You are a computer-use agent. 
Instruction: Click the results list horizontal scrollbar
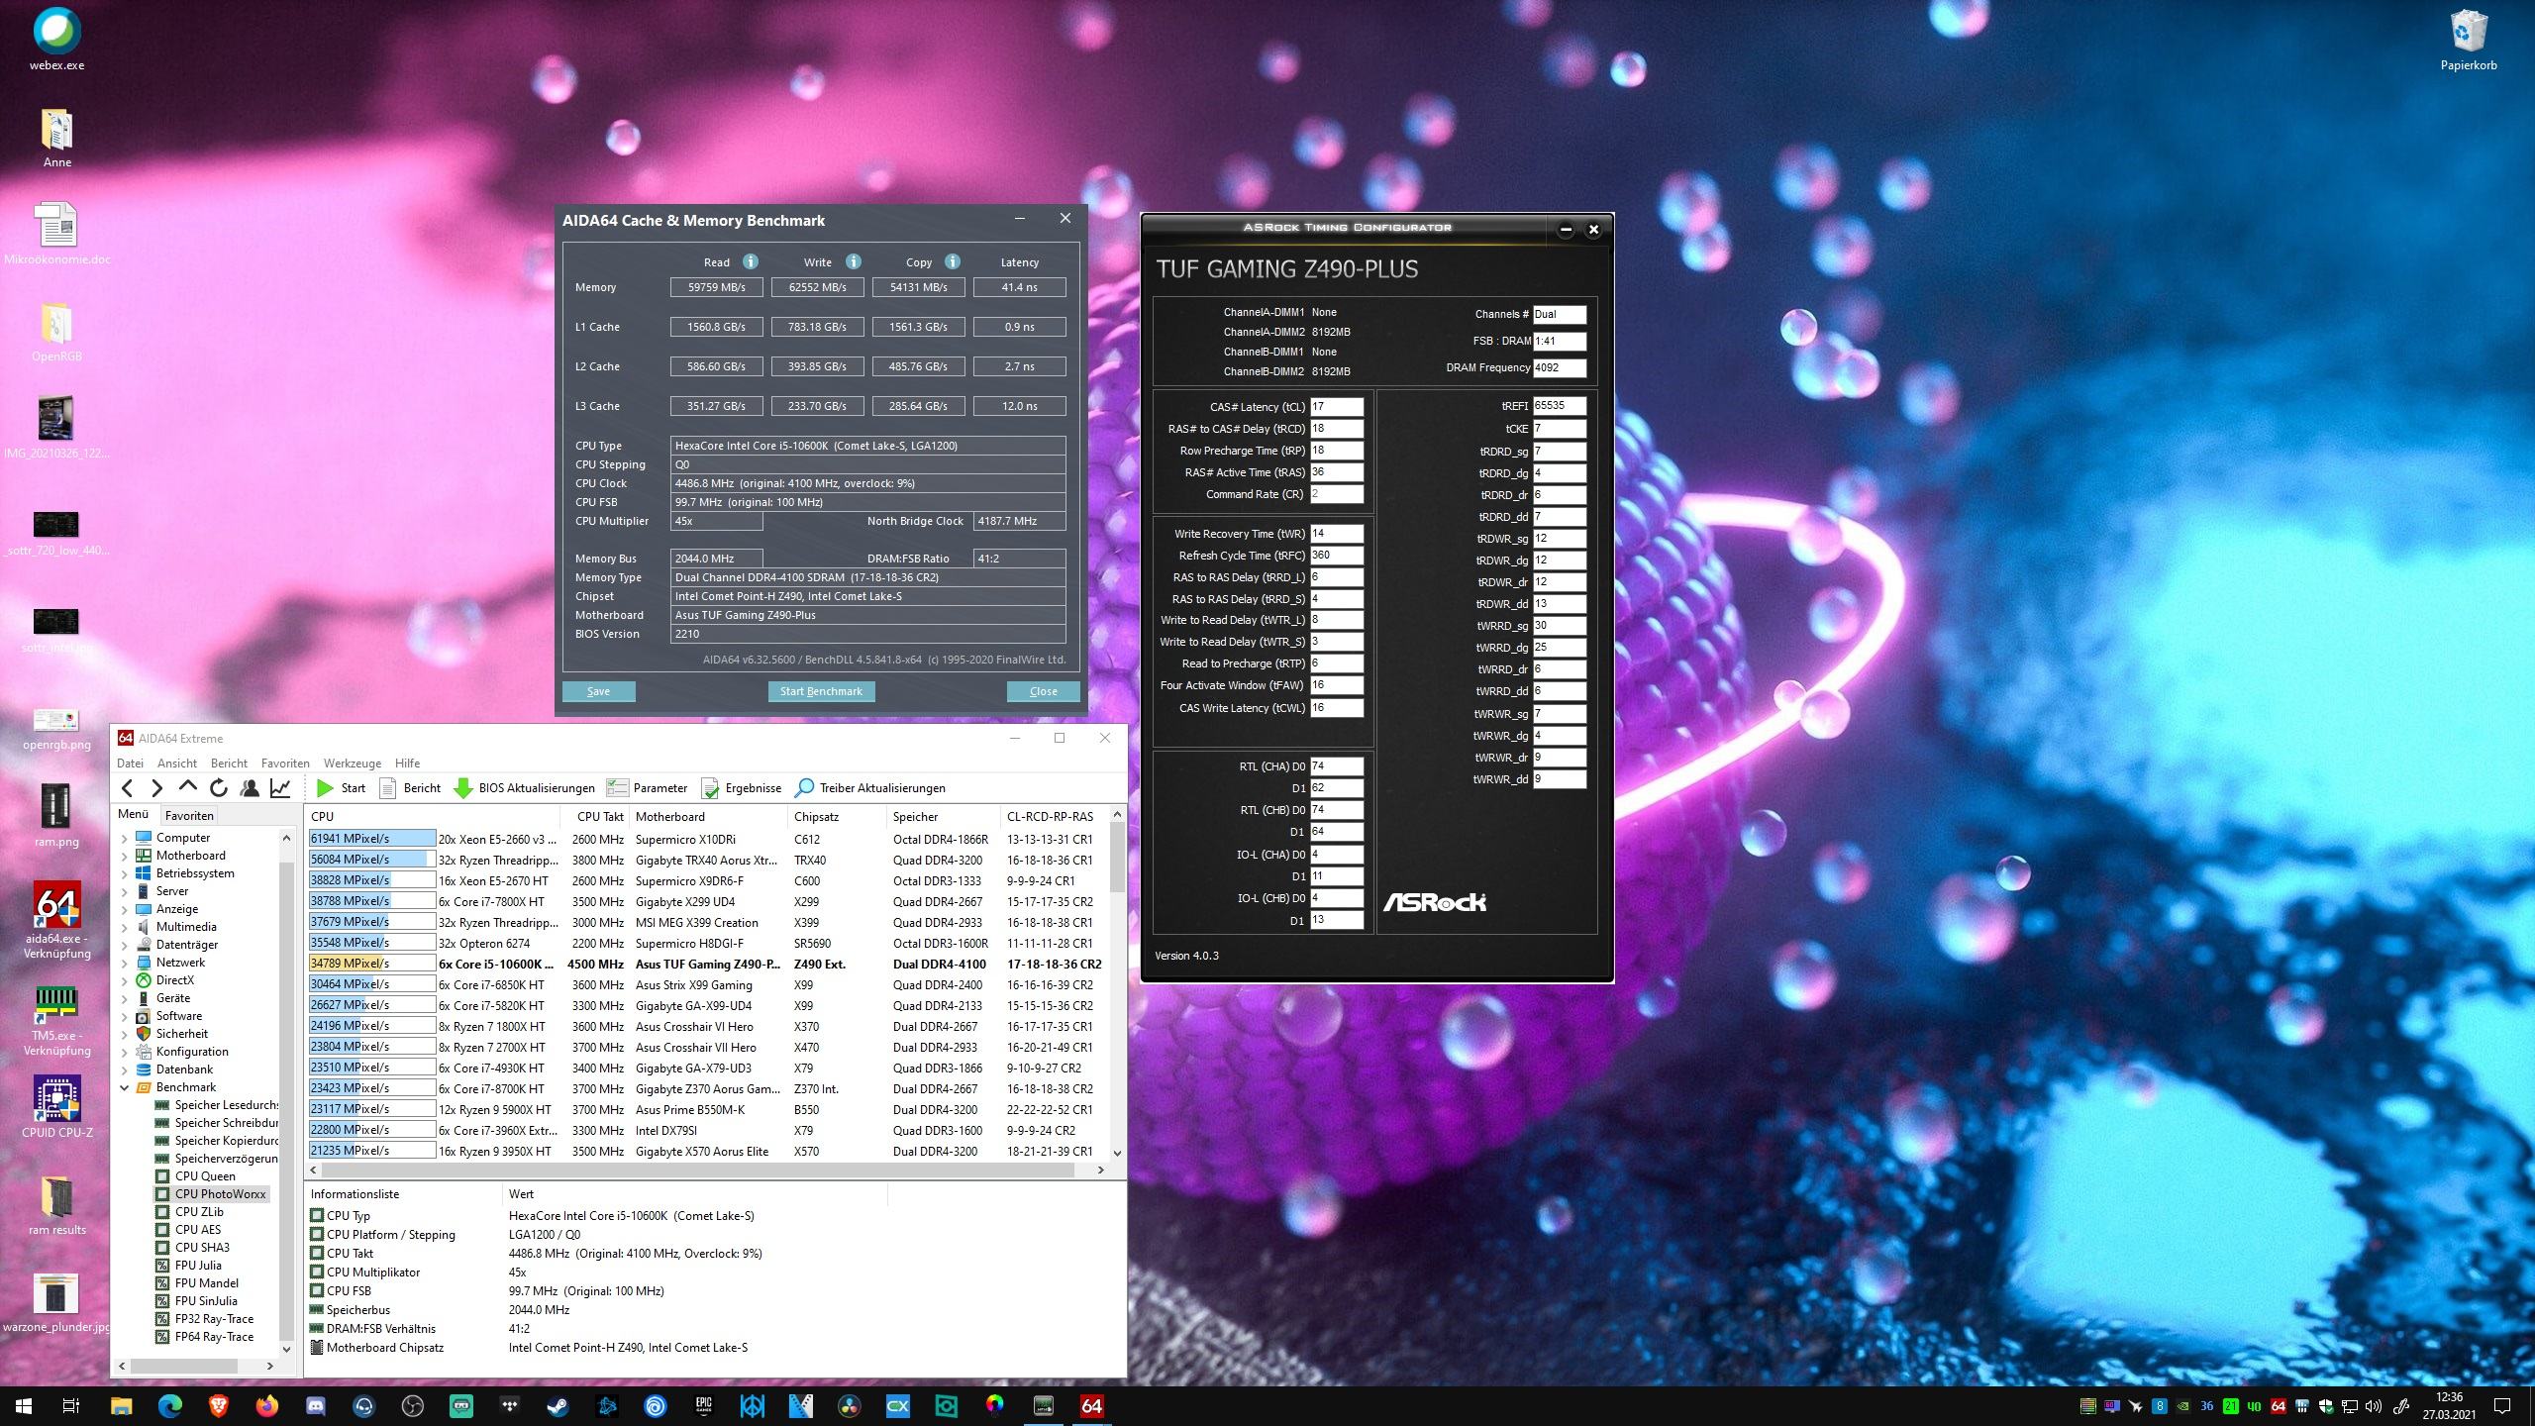coord(693,1171)
